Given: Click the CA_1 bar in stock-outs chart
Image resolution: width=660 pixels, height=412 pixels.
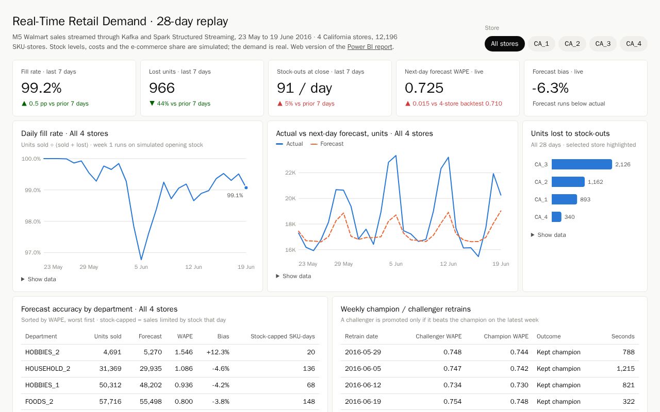Looking at the screenshot, I should point(564,199).
